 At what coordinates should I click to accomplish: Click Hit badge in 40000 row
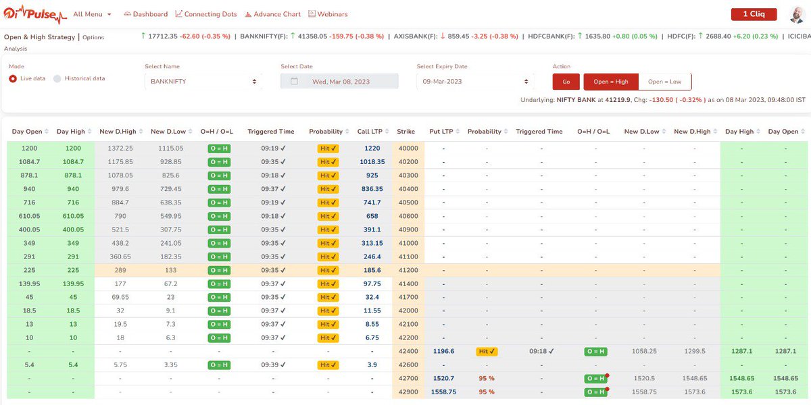[x=328, y=148]
